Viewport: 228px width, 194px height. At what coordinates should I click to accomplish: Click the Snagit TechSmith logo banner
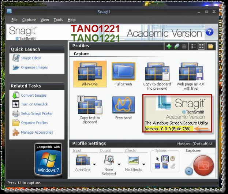[23, 33]
